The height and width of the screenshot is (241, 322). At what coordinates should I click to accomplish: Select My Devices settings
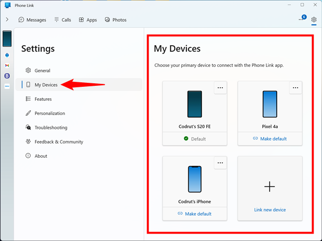(x=79, y=85)
